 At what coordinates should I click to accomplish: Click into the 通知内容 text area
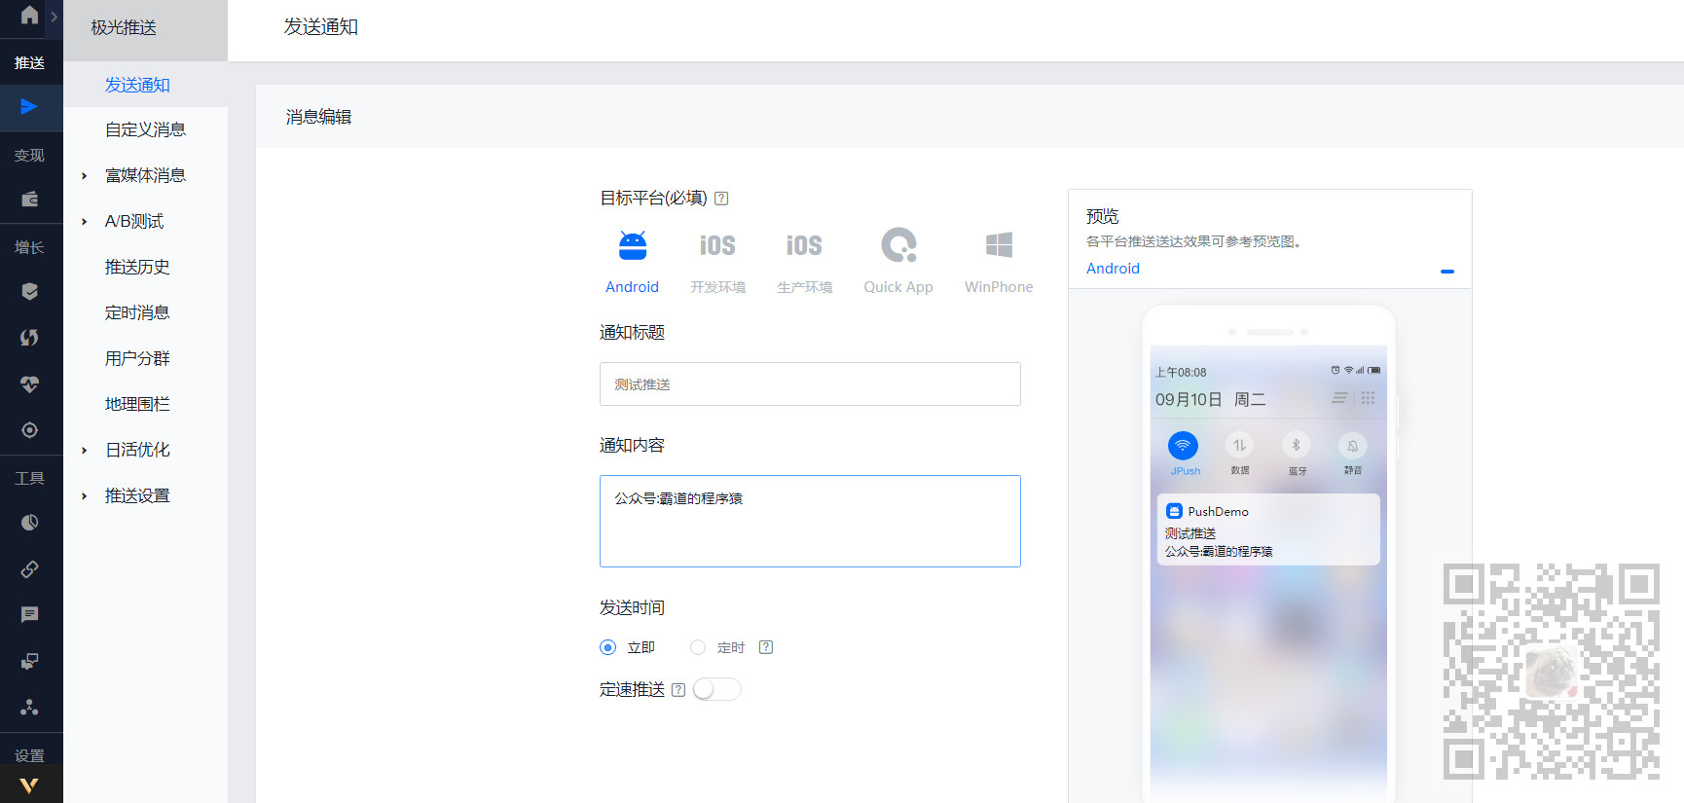coord(810,521)
